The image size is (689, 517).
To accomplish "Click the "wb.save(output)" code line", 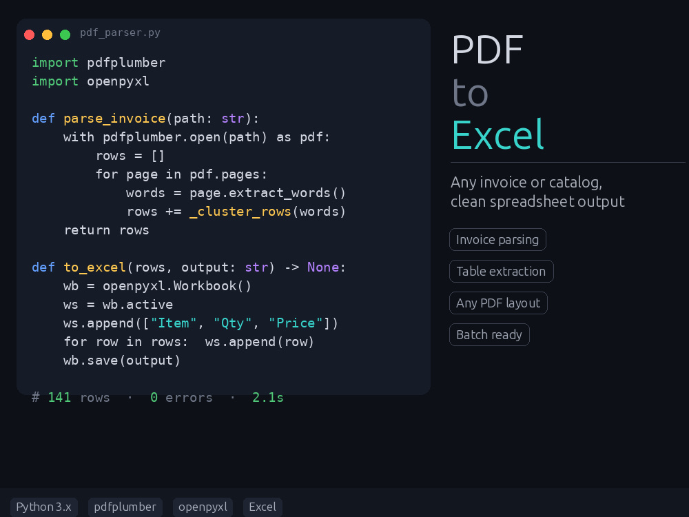I will click(122, 361).
